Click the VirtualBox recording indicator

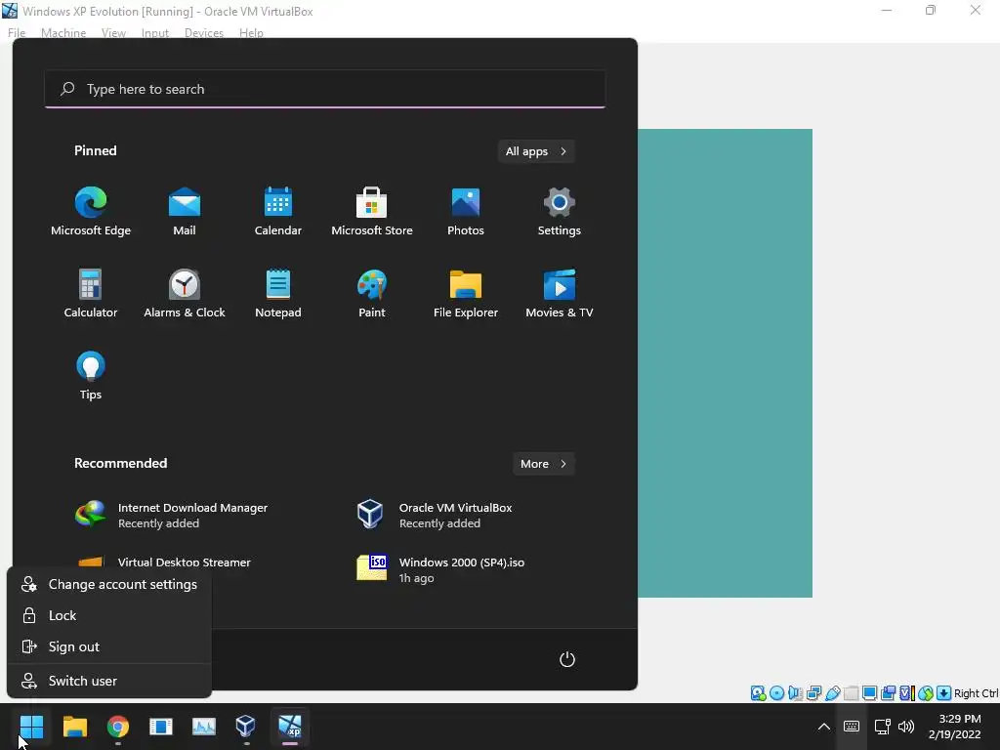coord(888,693)
